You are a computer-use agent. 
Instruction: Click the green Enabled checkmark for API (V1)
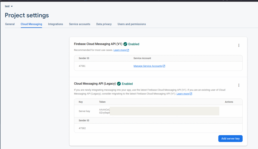pyautogui.click(x=125, y=44)
